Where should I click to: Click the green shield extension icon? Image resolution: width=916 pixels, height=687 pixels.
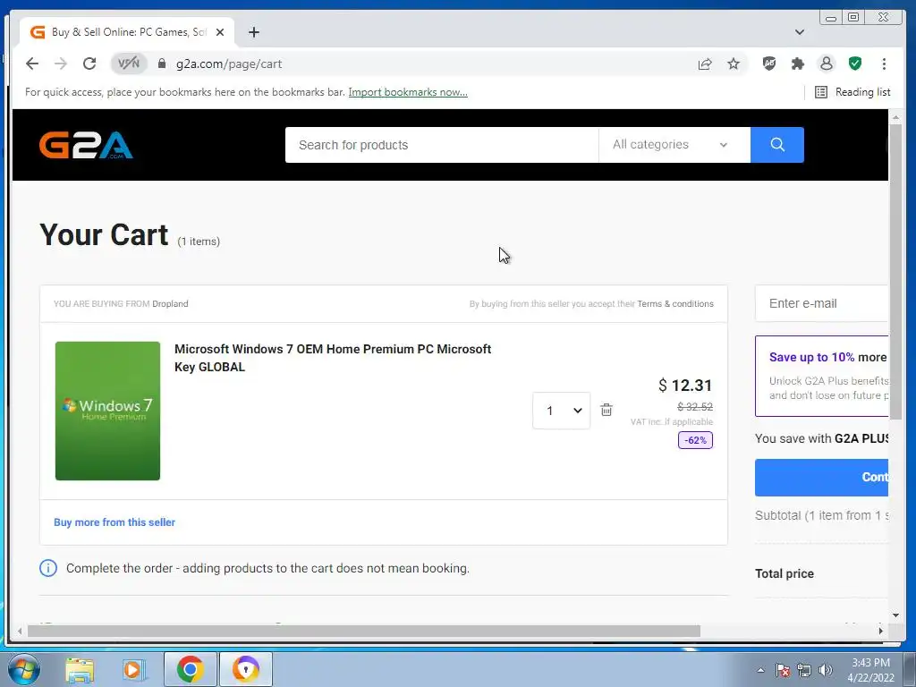[x=855, y=64]
